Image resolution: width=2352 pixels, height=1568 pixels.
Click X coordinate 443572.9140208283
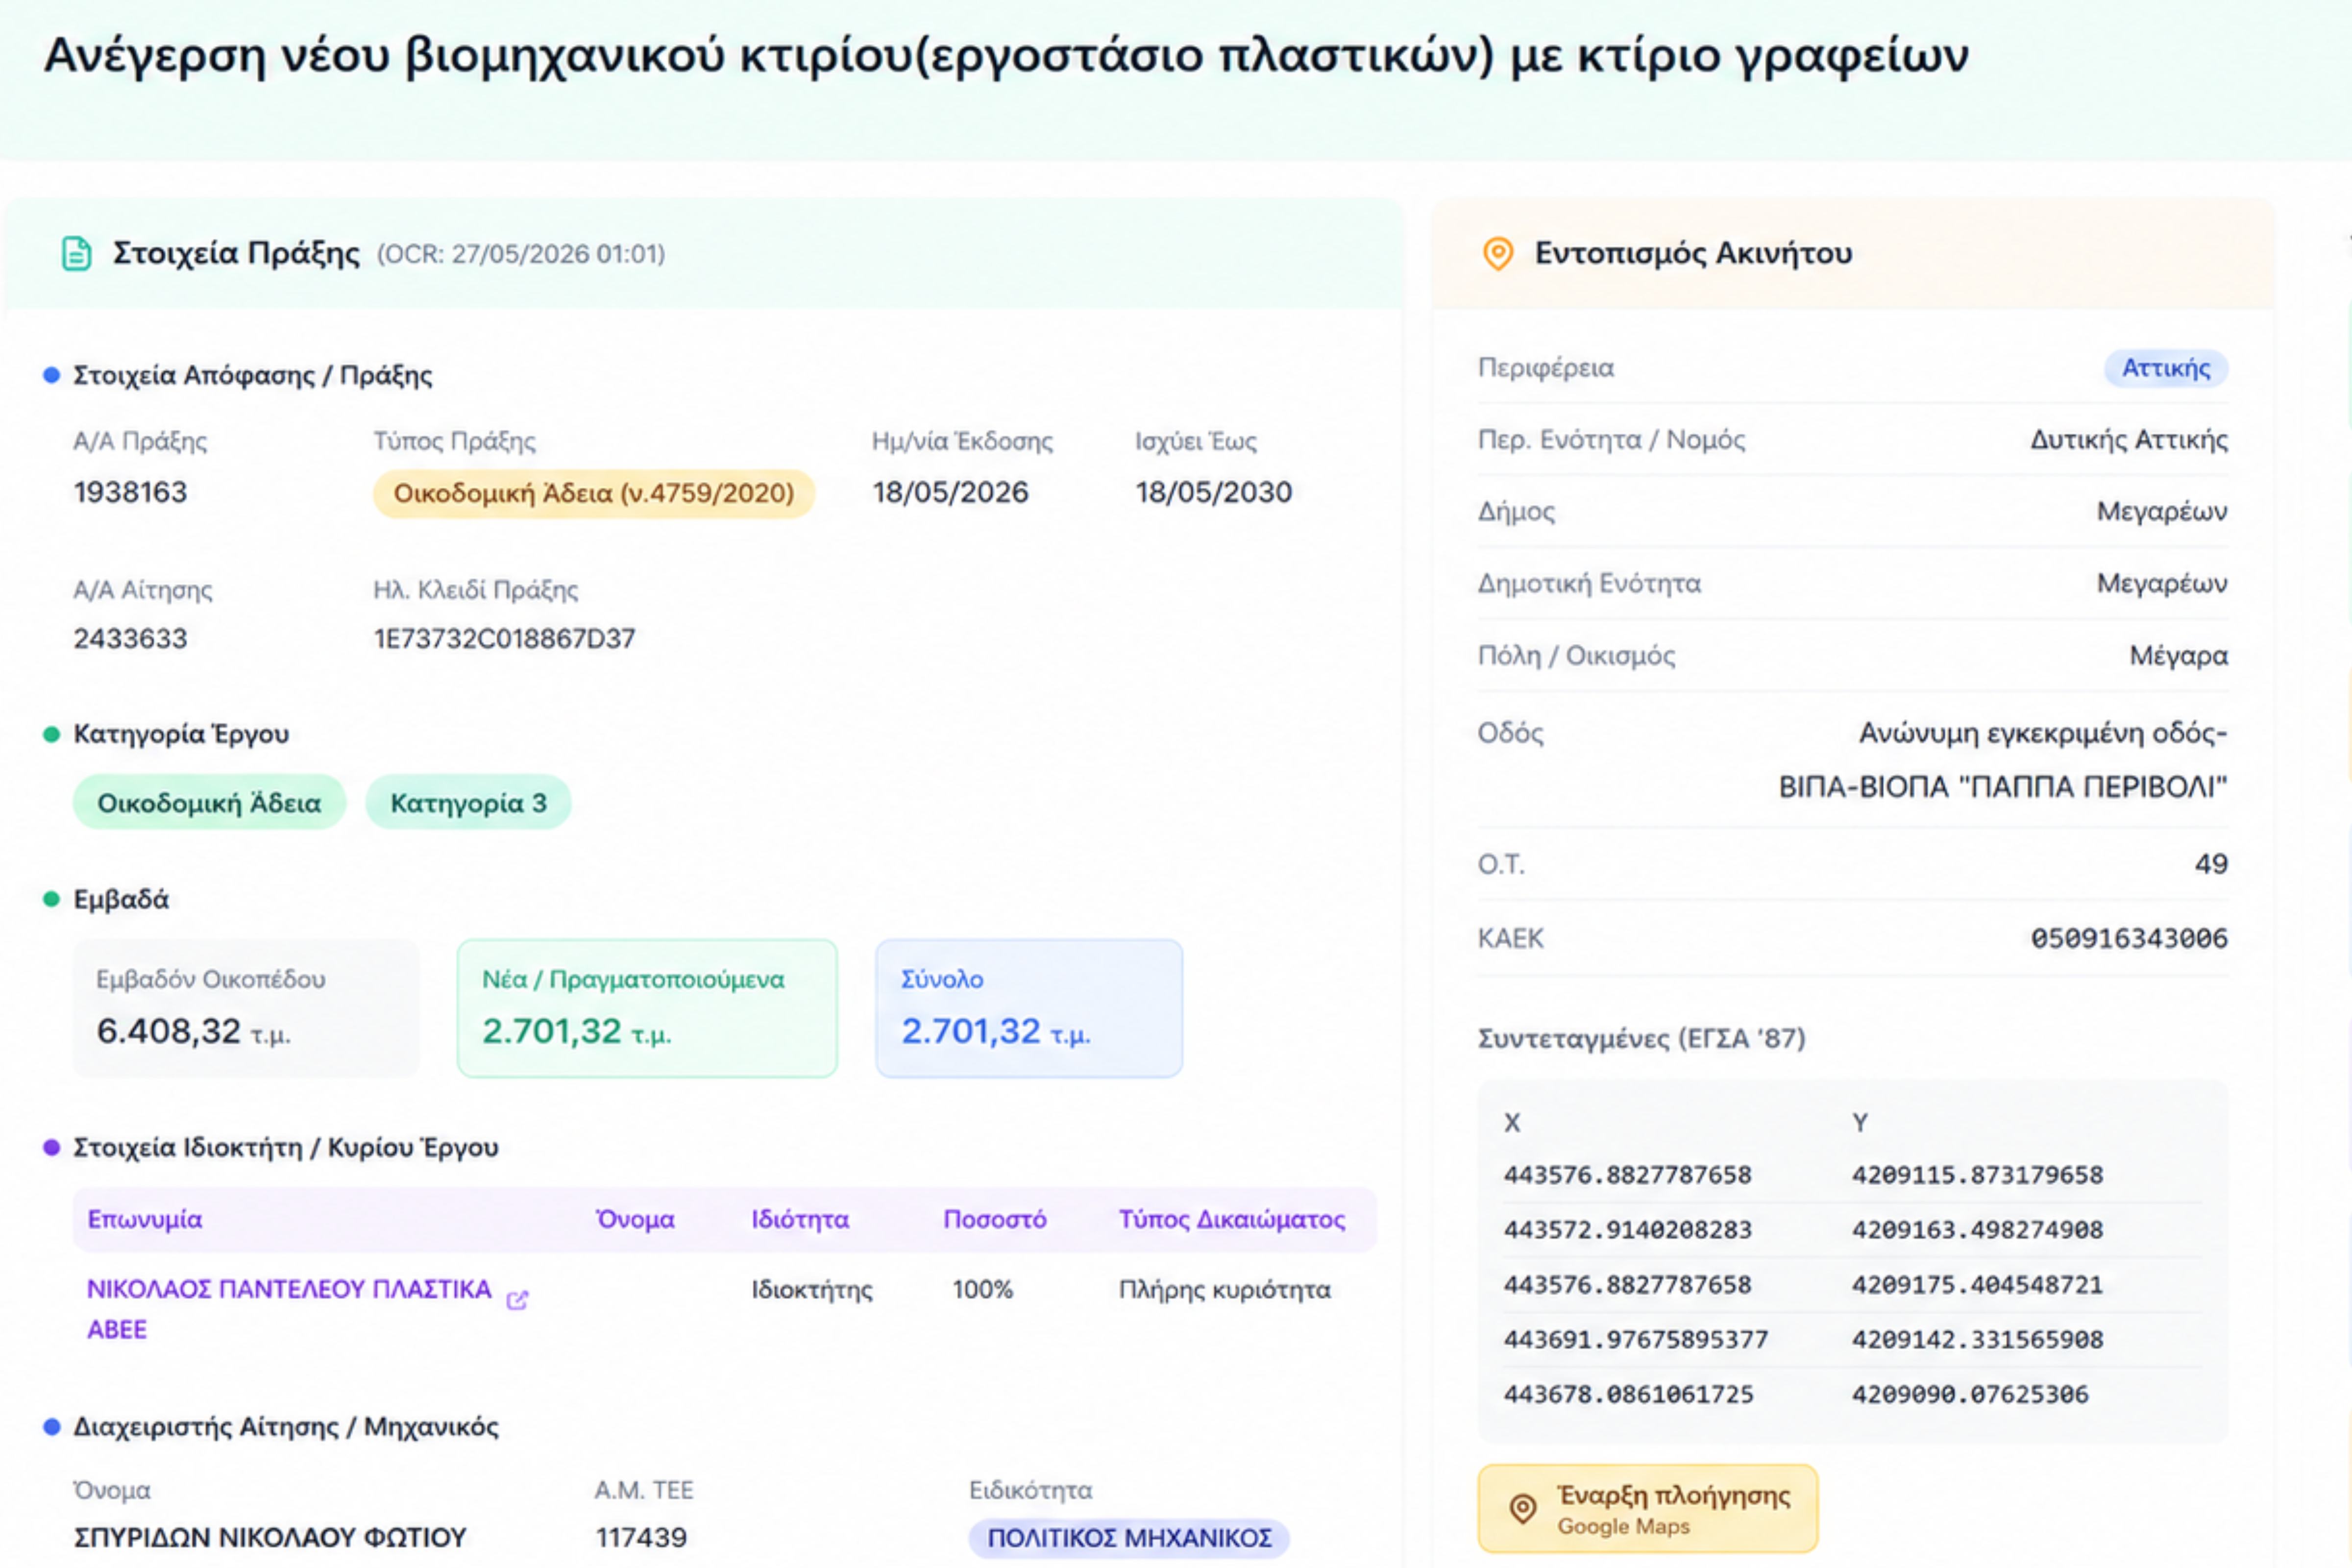1628,1230
